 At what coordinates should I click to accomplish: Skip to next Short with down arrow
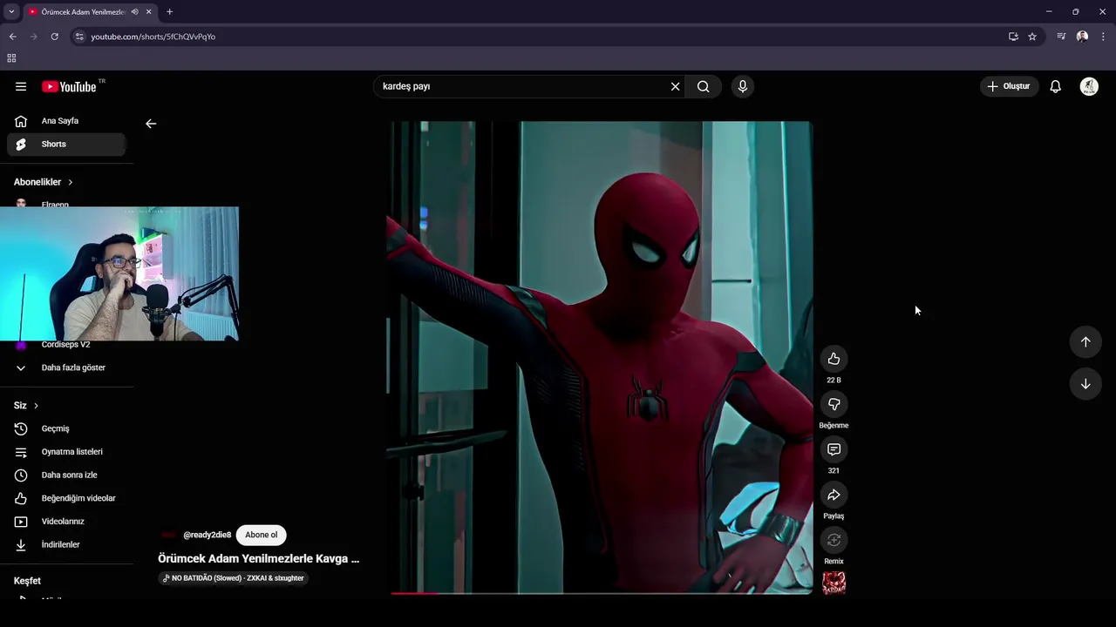coord(1085,384)
